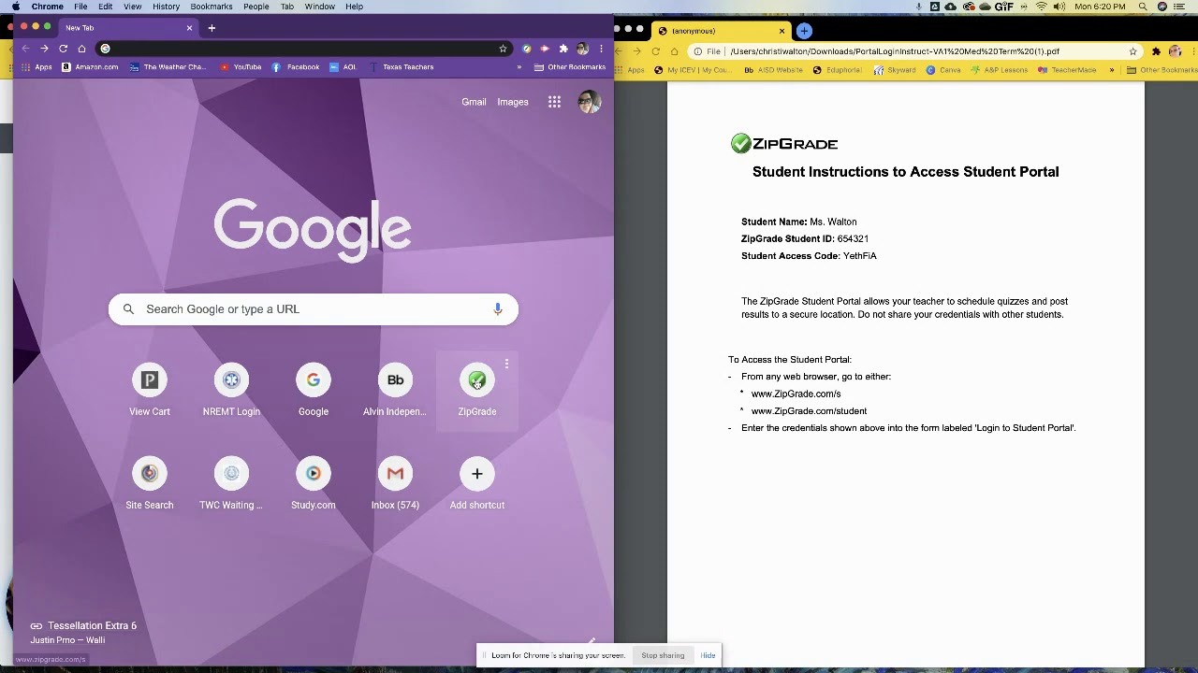This screenshot has height=673, width=1198.
Task: Open the Facebook bookmark
Action: tap(296, 67)
